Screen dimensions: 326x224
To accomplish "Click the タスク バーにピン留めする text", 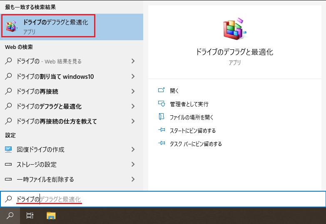I will 196,144.
